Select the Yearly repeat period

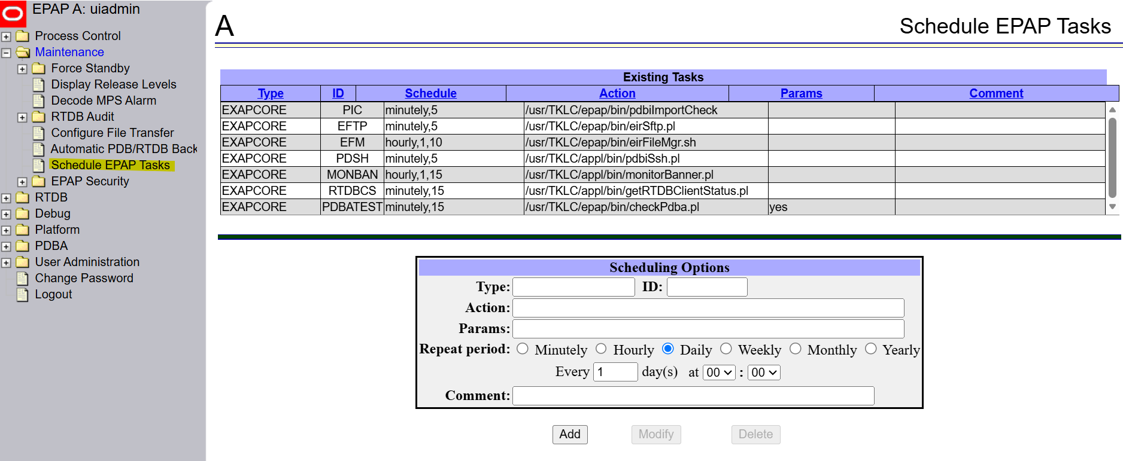tap(871, 349)
